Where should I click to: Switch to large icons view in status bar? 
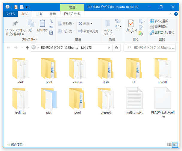(175, 144)
